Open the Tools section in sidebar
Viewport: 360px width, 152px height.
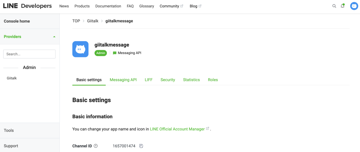[9, 130]
